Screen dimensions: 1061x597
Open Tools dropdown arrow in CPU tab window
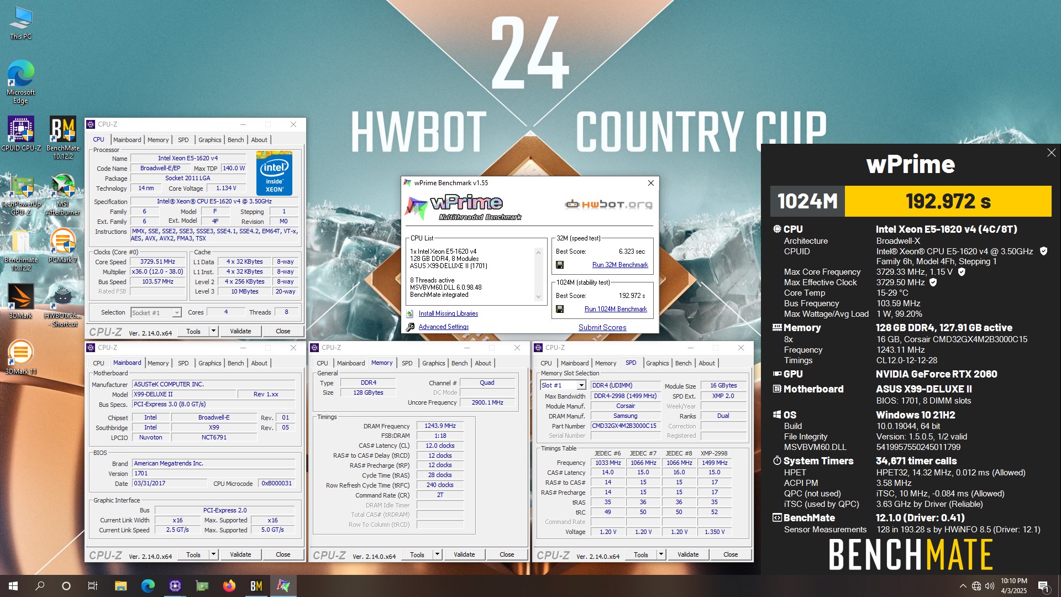213,331
